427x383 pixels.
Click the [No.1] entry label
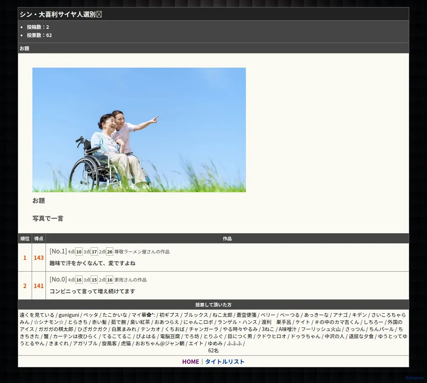tap(58, 251)
